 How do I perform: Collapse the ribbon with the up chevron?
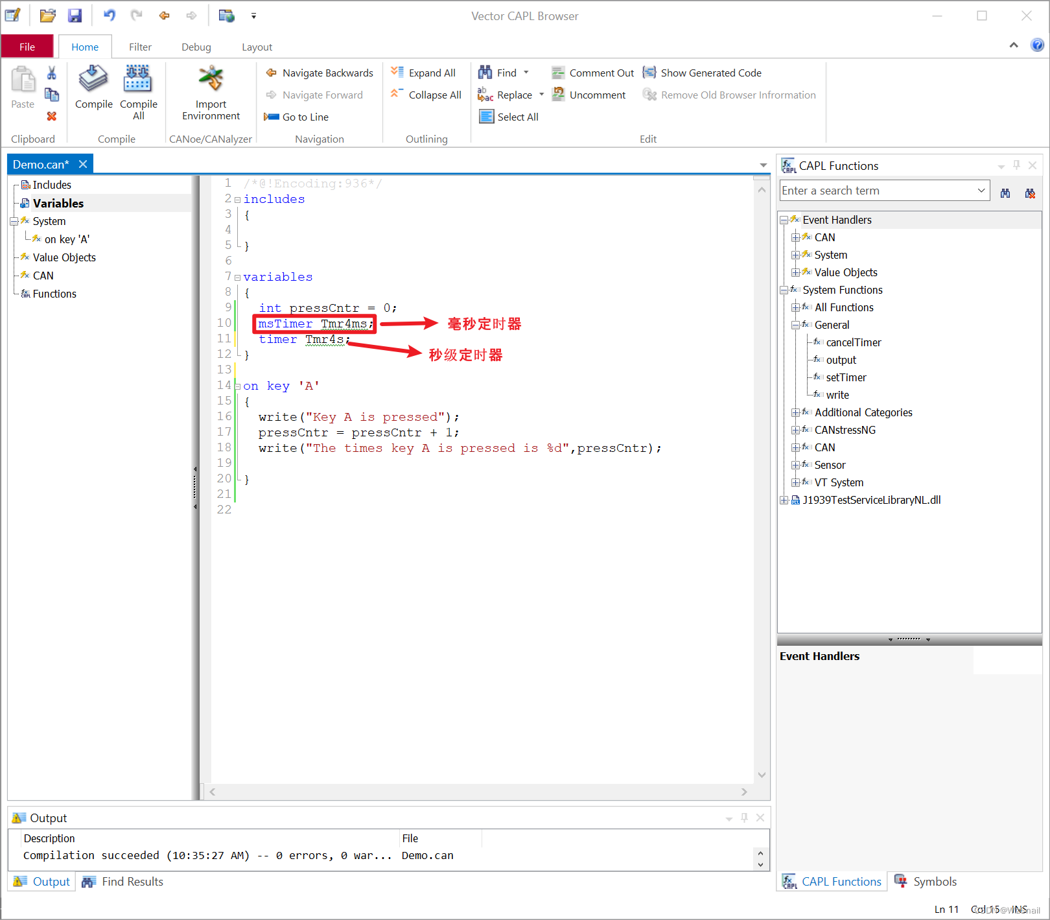(1014, 45)
